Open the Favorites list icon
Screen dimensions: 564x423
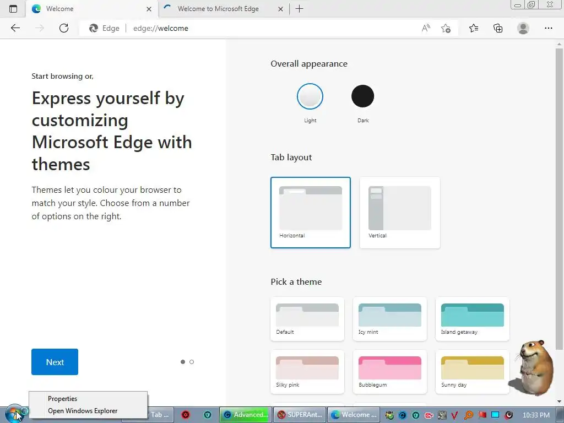[473, 28]
